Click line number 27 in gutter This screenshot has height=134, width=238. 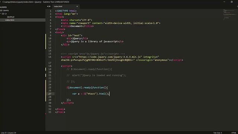[x=50, y=94]
